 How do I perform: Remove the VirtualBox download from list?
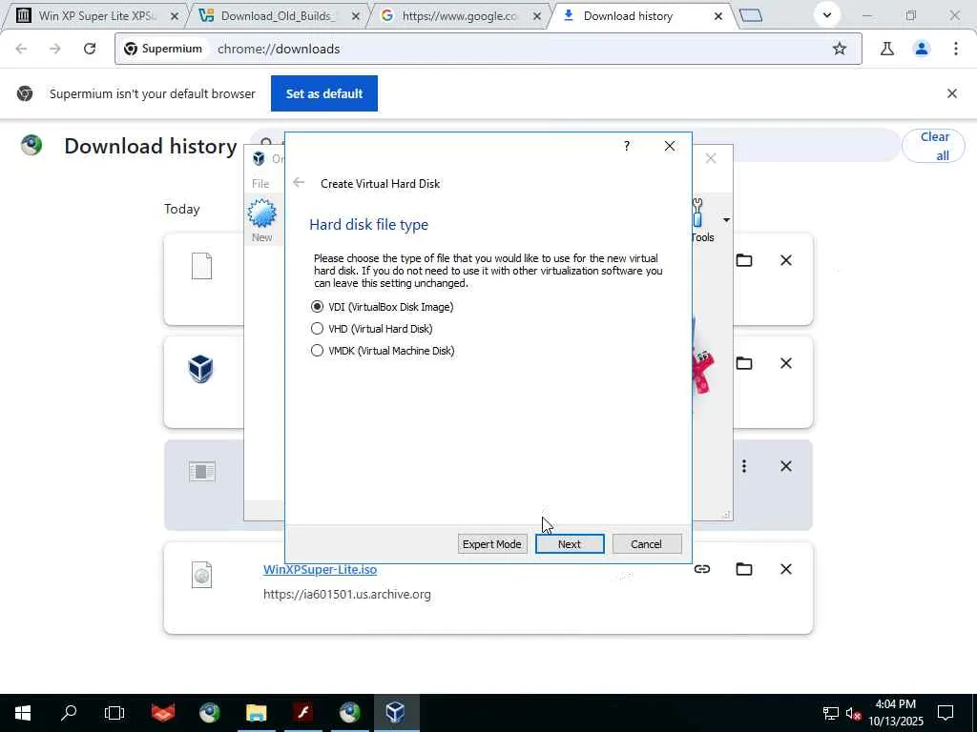click(786, 363)
